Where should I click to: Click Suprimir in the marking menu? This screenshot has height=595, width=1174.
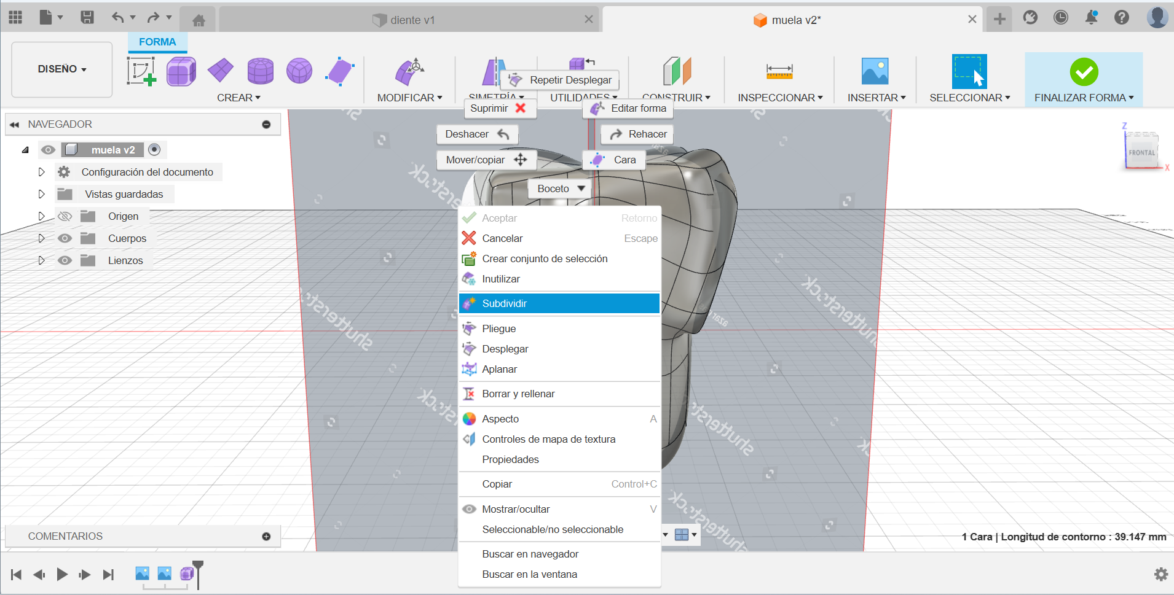pos(500,108)
